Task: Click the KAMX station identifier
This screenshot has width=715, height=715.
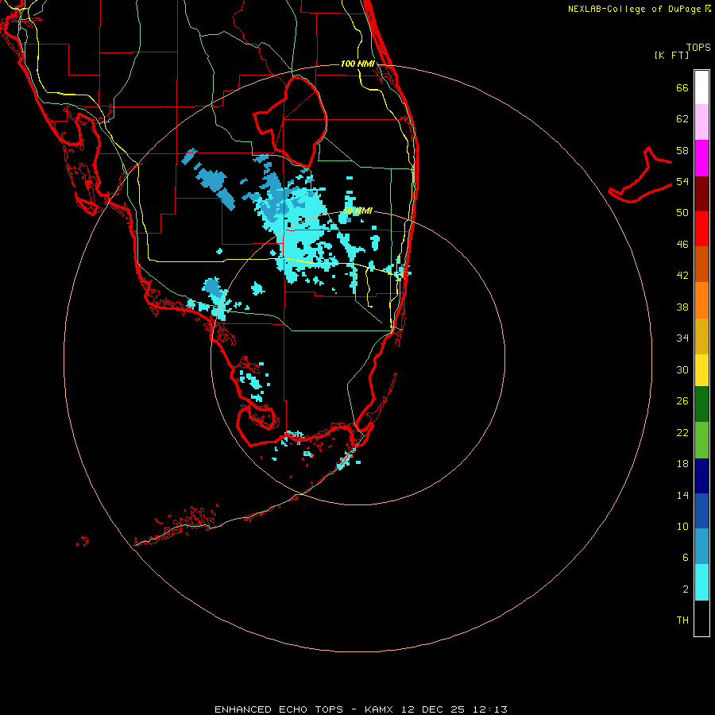Action: [x=381, y=709]
